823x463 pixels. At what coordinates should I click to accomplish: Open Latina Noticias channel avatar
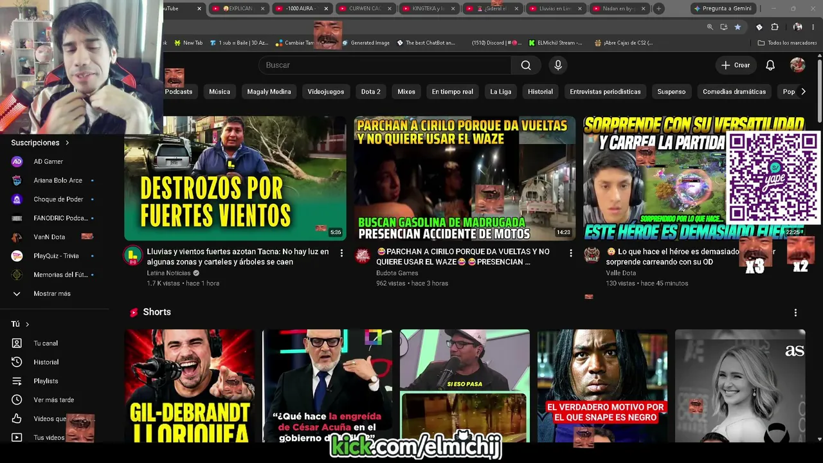click(x=132, y=255)
